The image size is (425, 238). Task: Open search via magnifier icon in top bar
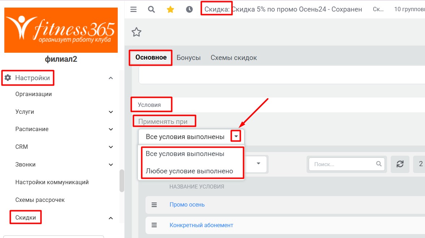click(x=152, y=9)
